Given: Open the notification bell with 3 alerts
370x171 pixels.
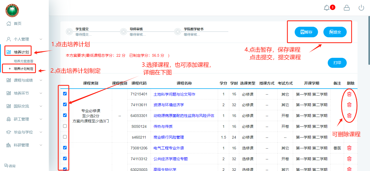Looking at the screenshot, I should (327, 8).
